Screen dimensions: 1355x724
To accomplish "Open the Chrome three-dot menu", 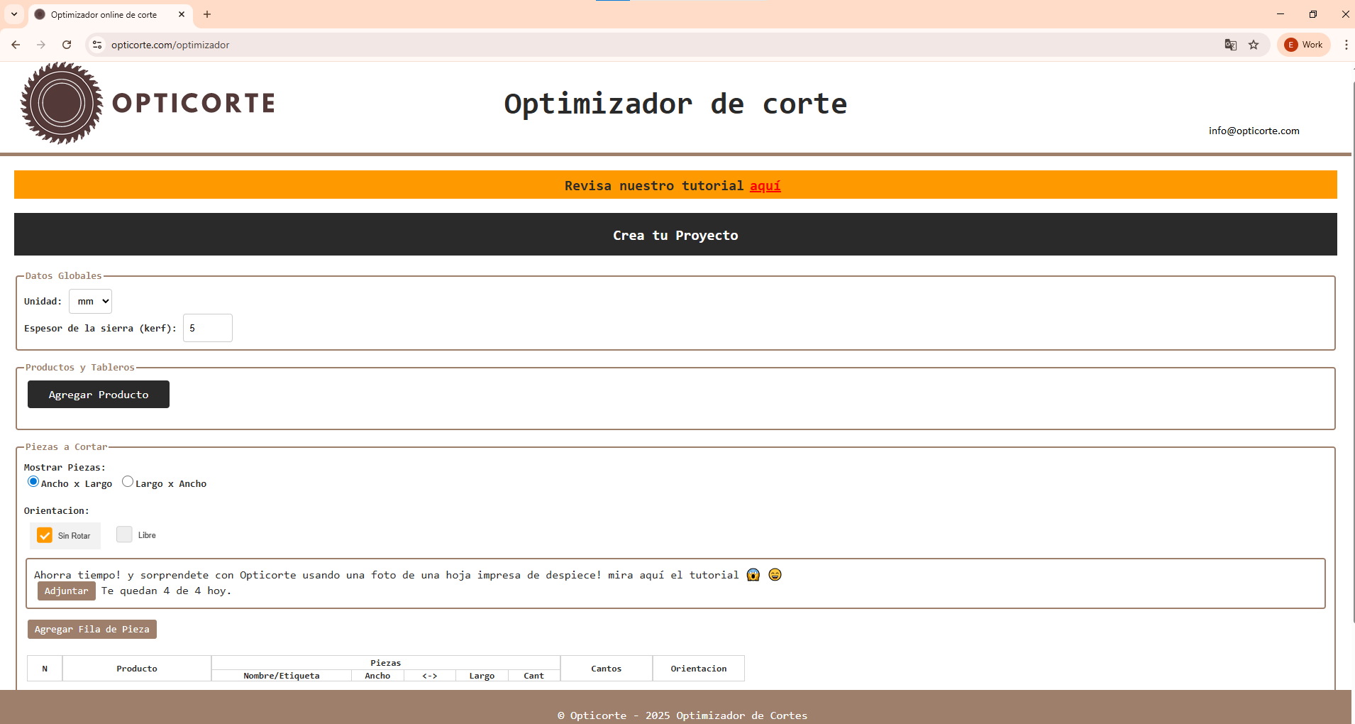I will tap(1345, 45).
